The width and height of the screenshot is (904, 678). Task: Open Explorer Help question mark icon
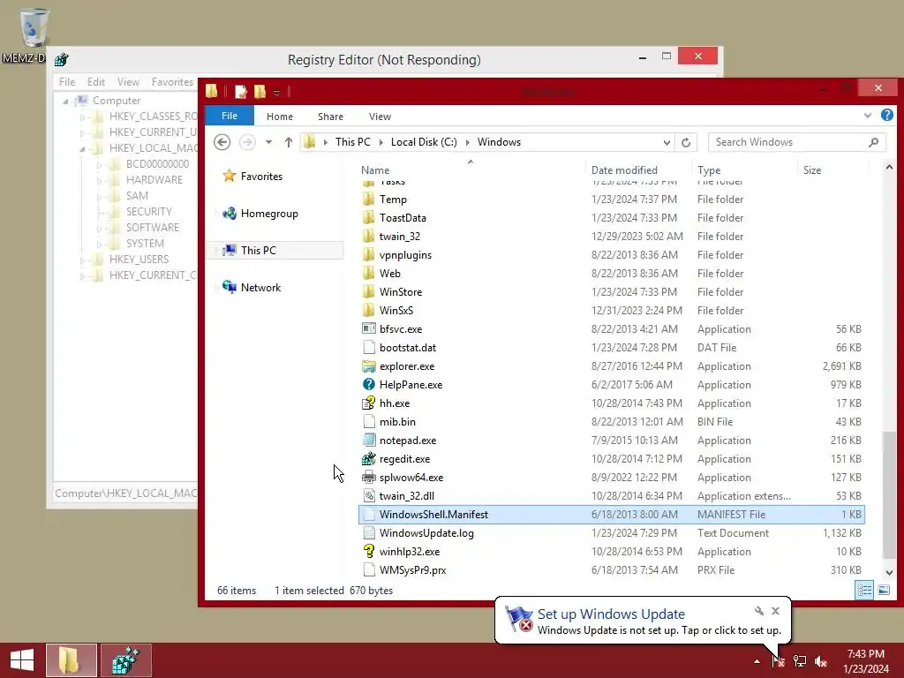click(x=886, y=115)
